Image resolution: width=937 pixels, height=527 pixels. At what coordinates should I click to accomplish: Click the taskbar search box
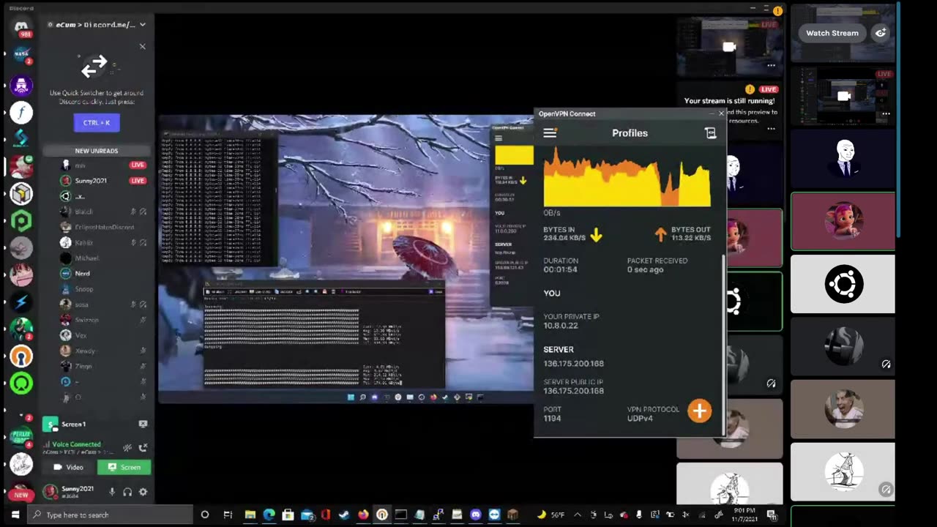coord(111,515)
